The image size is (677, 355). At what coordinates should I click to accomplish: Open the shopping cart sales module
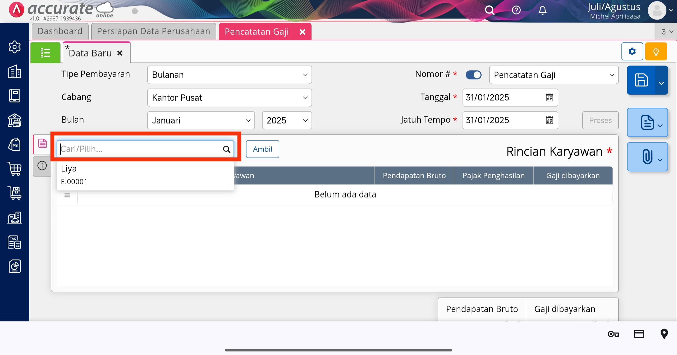[x=15, y=169]
